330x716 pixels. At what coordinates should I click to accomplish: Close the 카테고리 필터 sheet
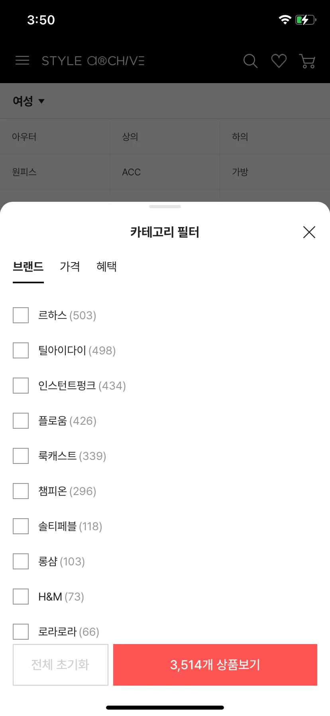[x=309, y=232]
